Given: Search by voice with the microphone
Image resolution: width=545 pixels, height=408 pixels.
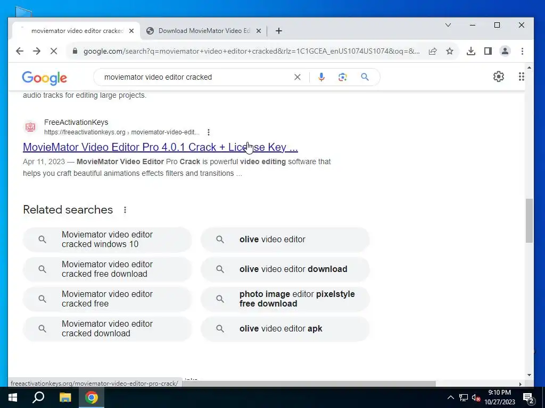Looking at the screenshot, I should 321,77.
